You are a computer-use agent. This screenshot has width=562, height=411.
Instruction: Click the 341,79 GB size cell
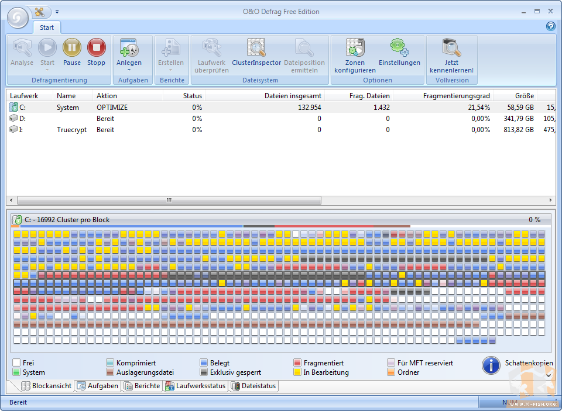pos(519,119)
